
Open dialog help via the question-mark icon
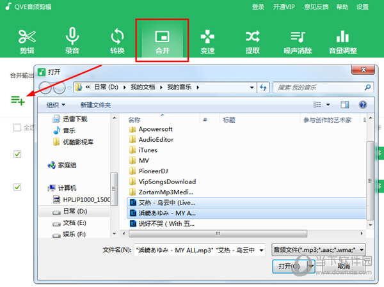[363, 105]
